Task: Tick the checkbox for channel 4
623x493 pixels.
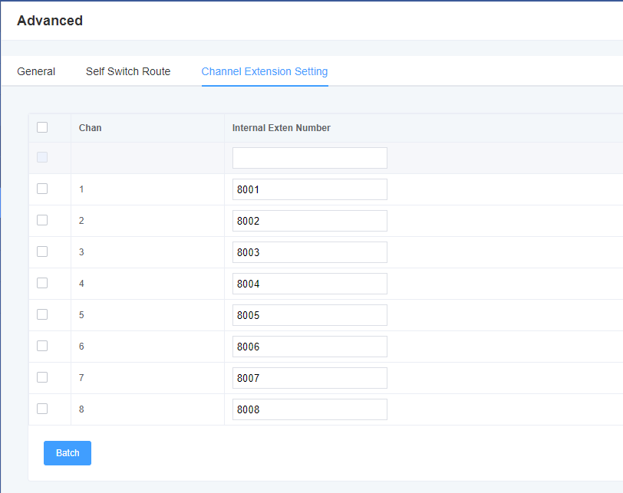Action: coord(42,283)
